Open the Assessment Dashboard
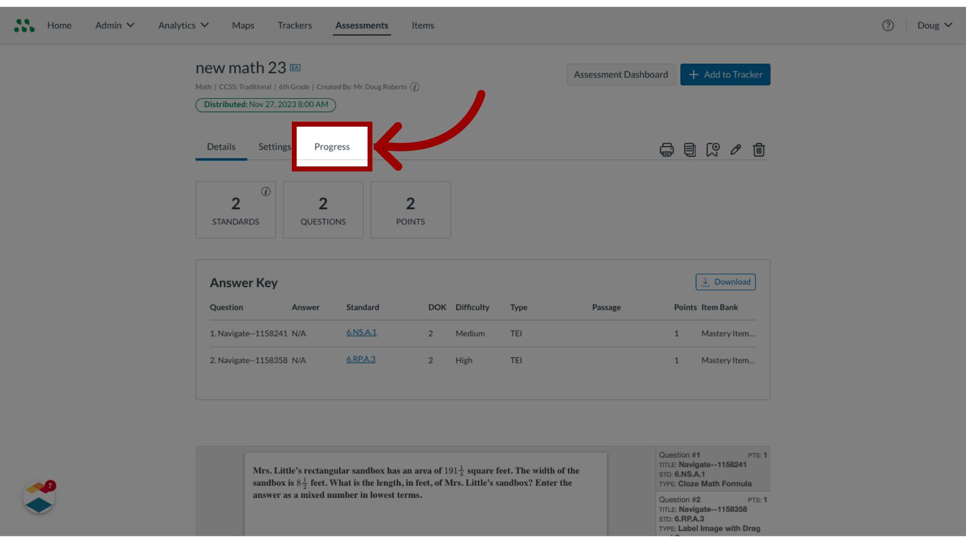Image resolution: width=966 pixels, height=543 pixels. click(x=621, y=74)
